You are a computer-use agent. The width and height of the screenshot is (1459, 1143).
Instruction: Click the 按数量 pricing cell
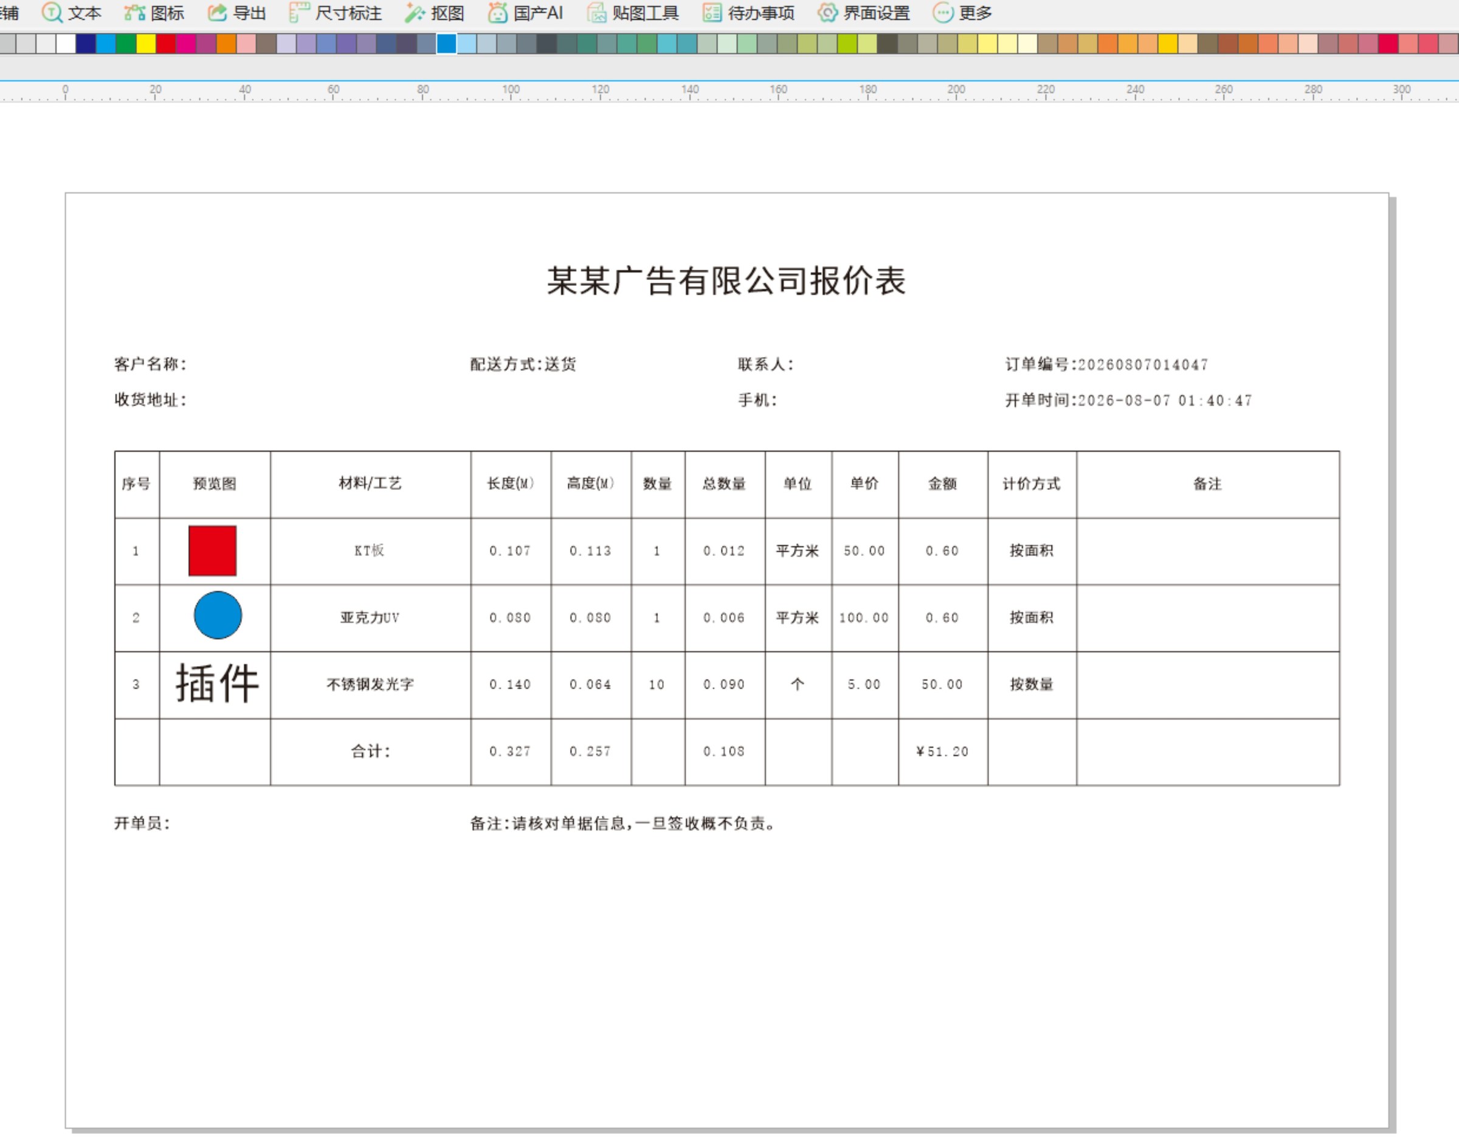[x=1032, y=684]
